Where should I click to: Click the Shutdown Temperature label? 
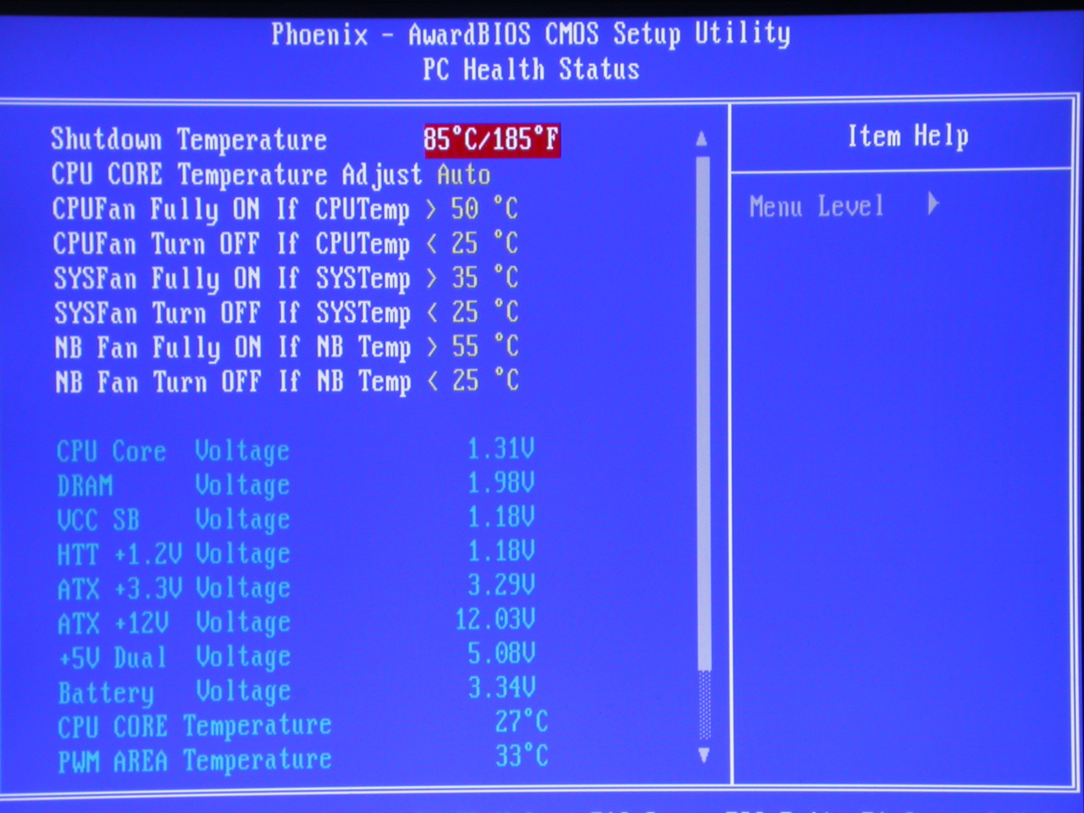click(189, 140)
